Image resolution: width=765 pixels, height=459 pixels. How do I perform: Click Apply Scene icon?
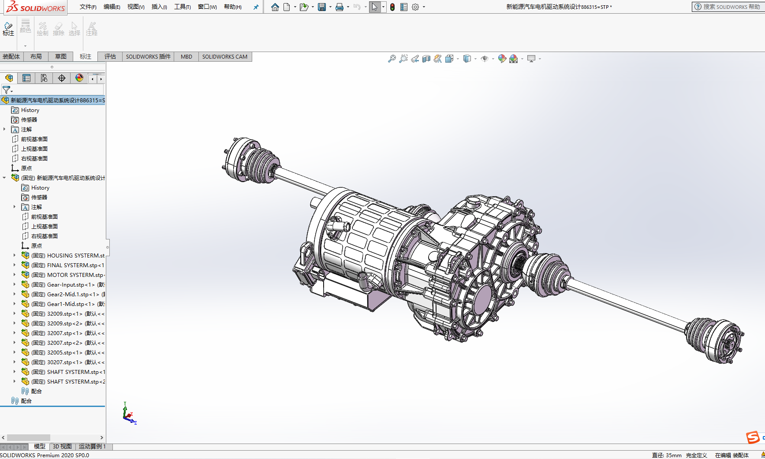514,59
